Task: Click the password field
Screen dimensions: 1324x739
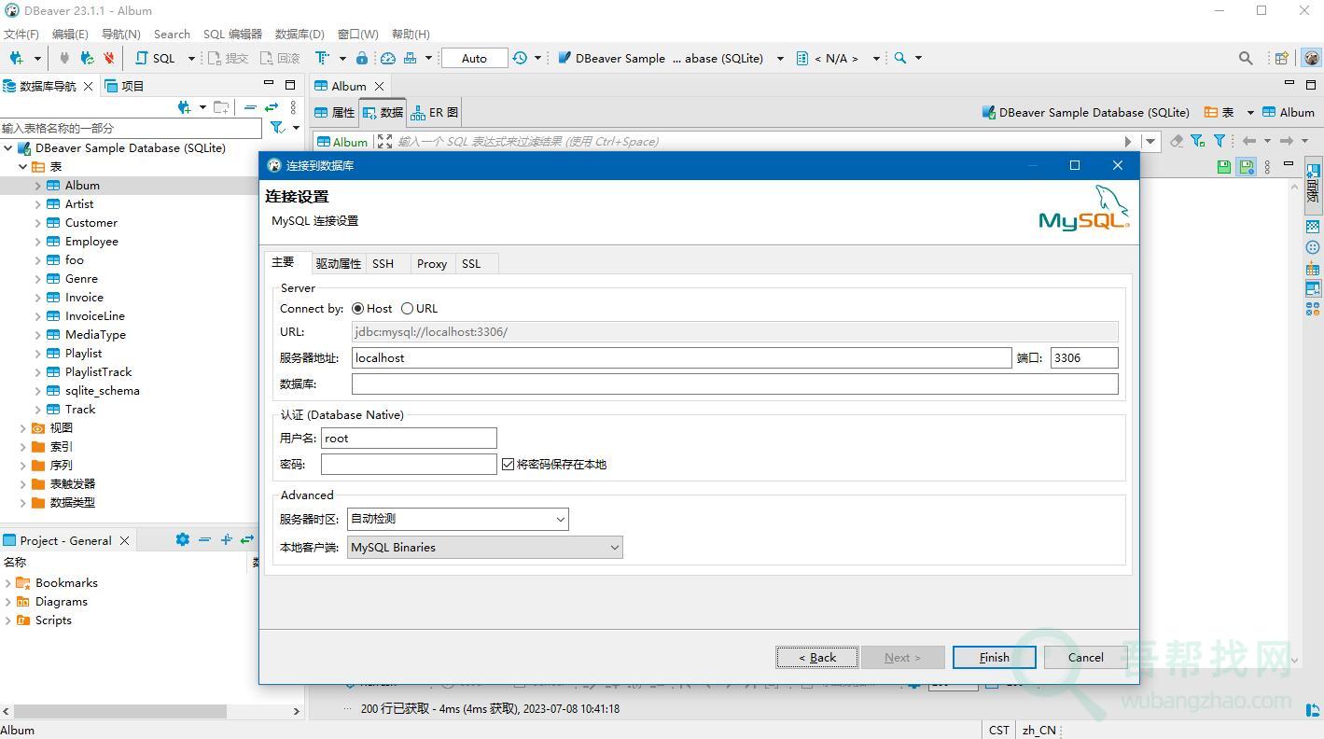Action: [x=409, y=464]
